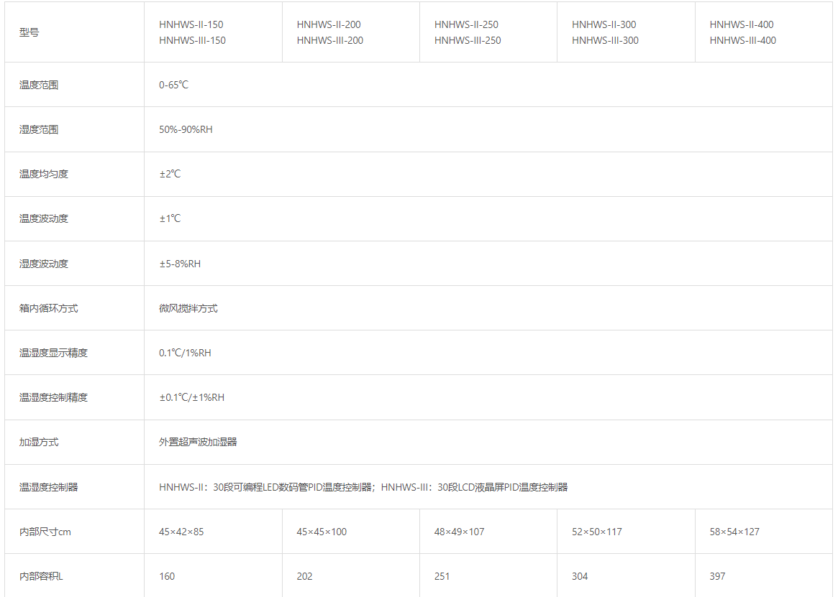Select the 45×42×85 internal dimension cell
The image size is (838, 597).
pyautogui.click(x=181, y=532)
